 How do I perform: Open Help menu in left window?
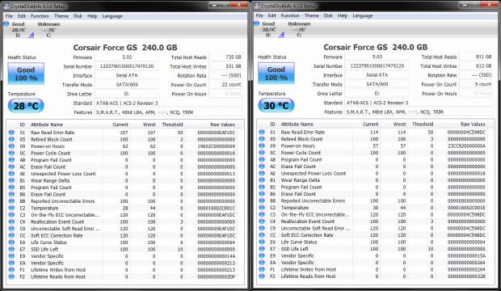(x=92, y=16)
